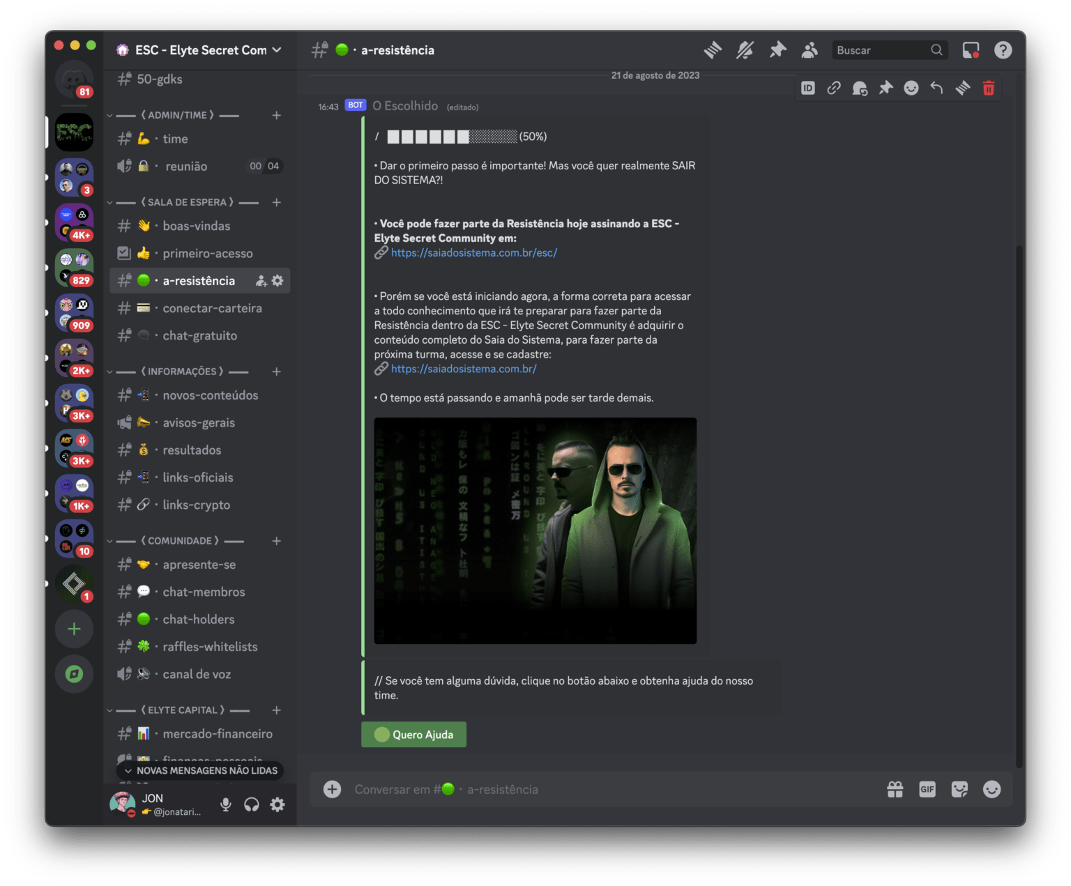Reply to the message via arrow icon

click(x=937, y=88)
